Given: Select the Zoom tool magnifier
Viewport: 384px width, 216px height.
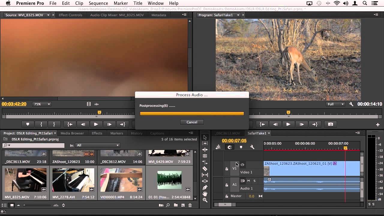Looking at the screenshot, I should [205, 200].
